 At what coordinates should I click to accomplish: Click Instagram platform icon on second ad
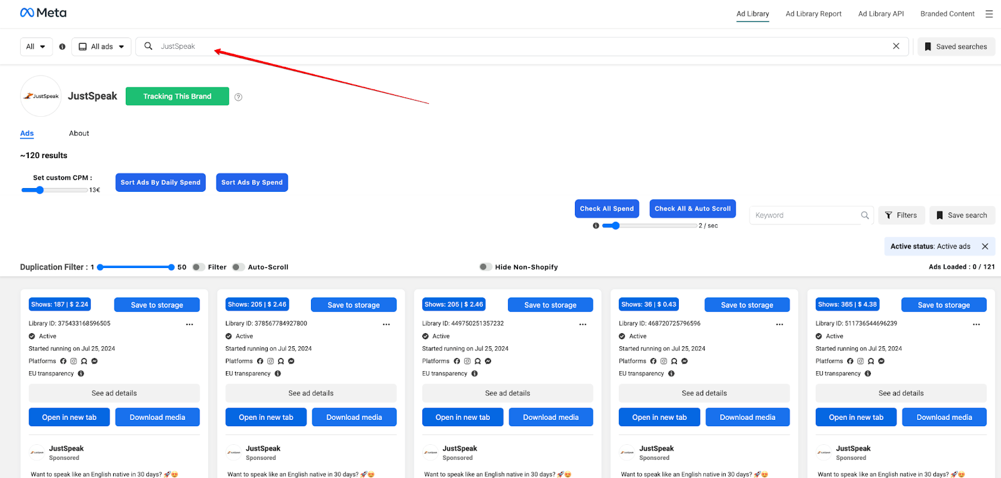pyautogui.click(x=270, y=361)
